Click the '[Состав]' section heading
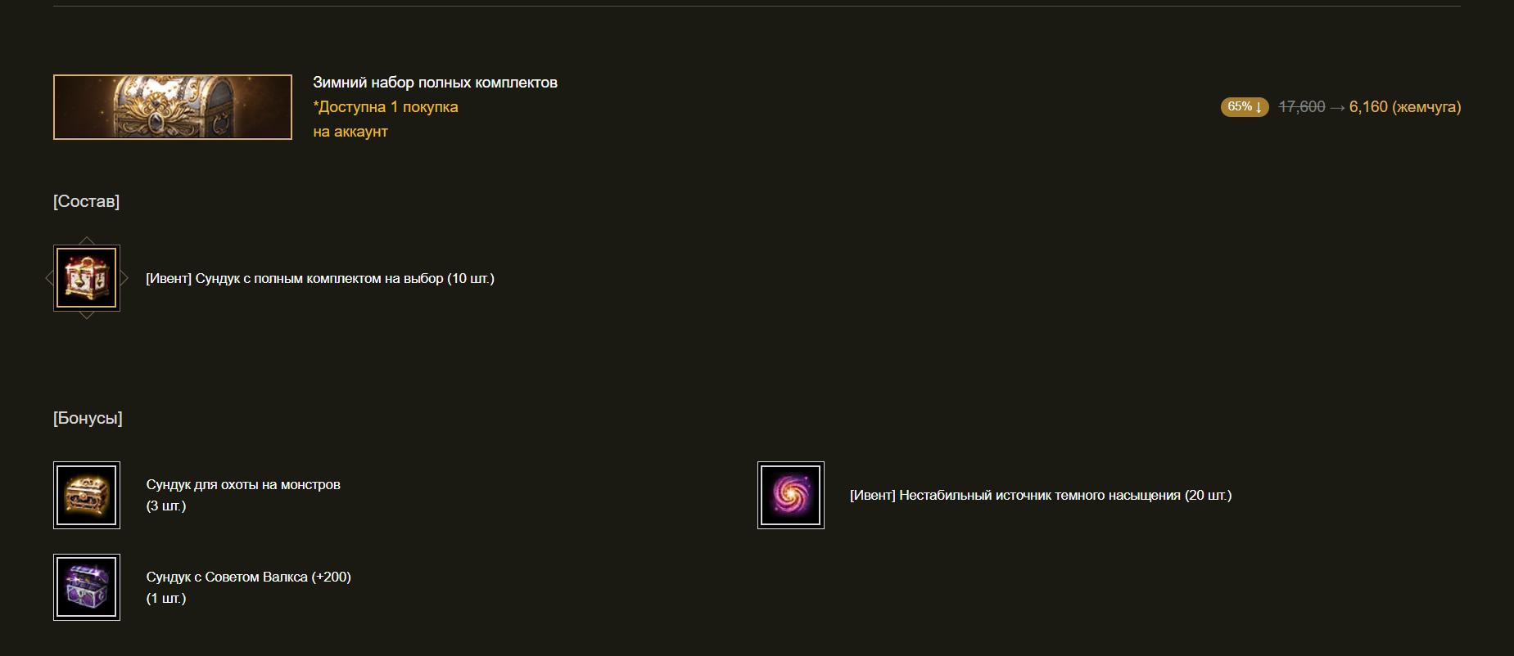This screenshot has width=1514, height=656. point(86,201)
